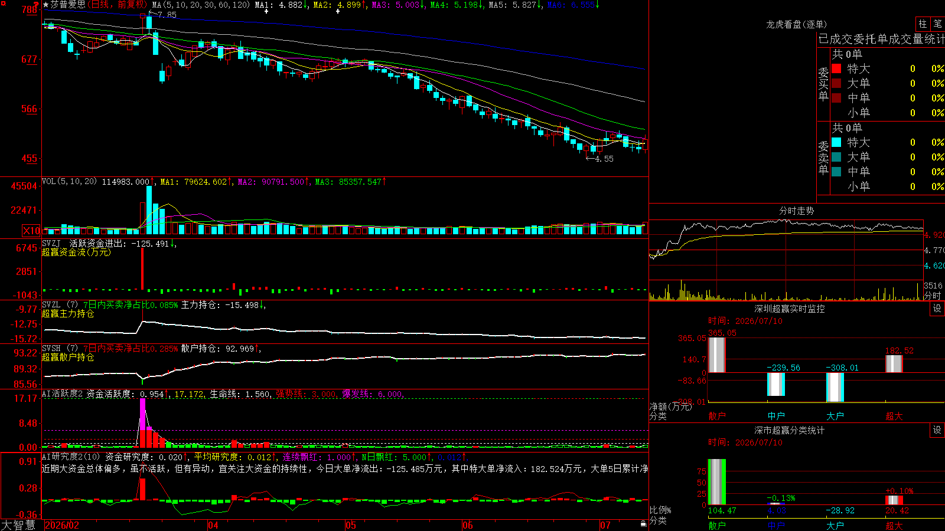Screen dimensions: 945x531
Task: Click the lock icon on the date axis
Action: tap(643, 524)
